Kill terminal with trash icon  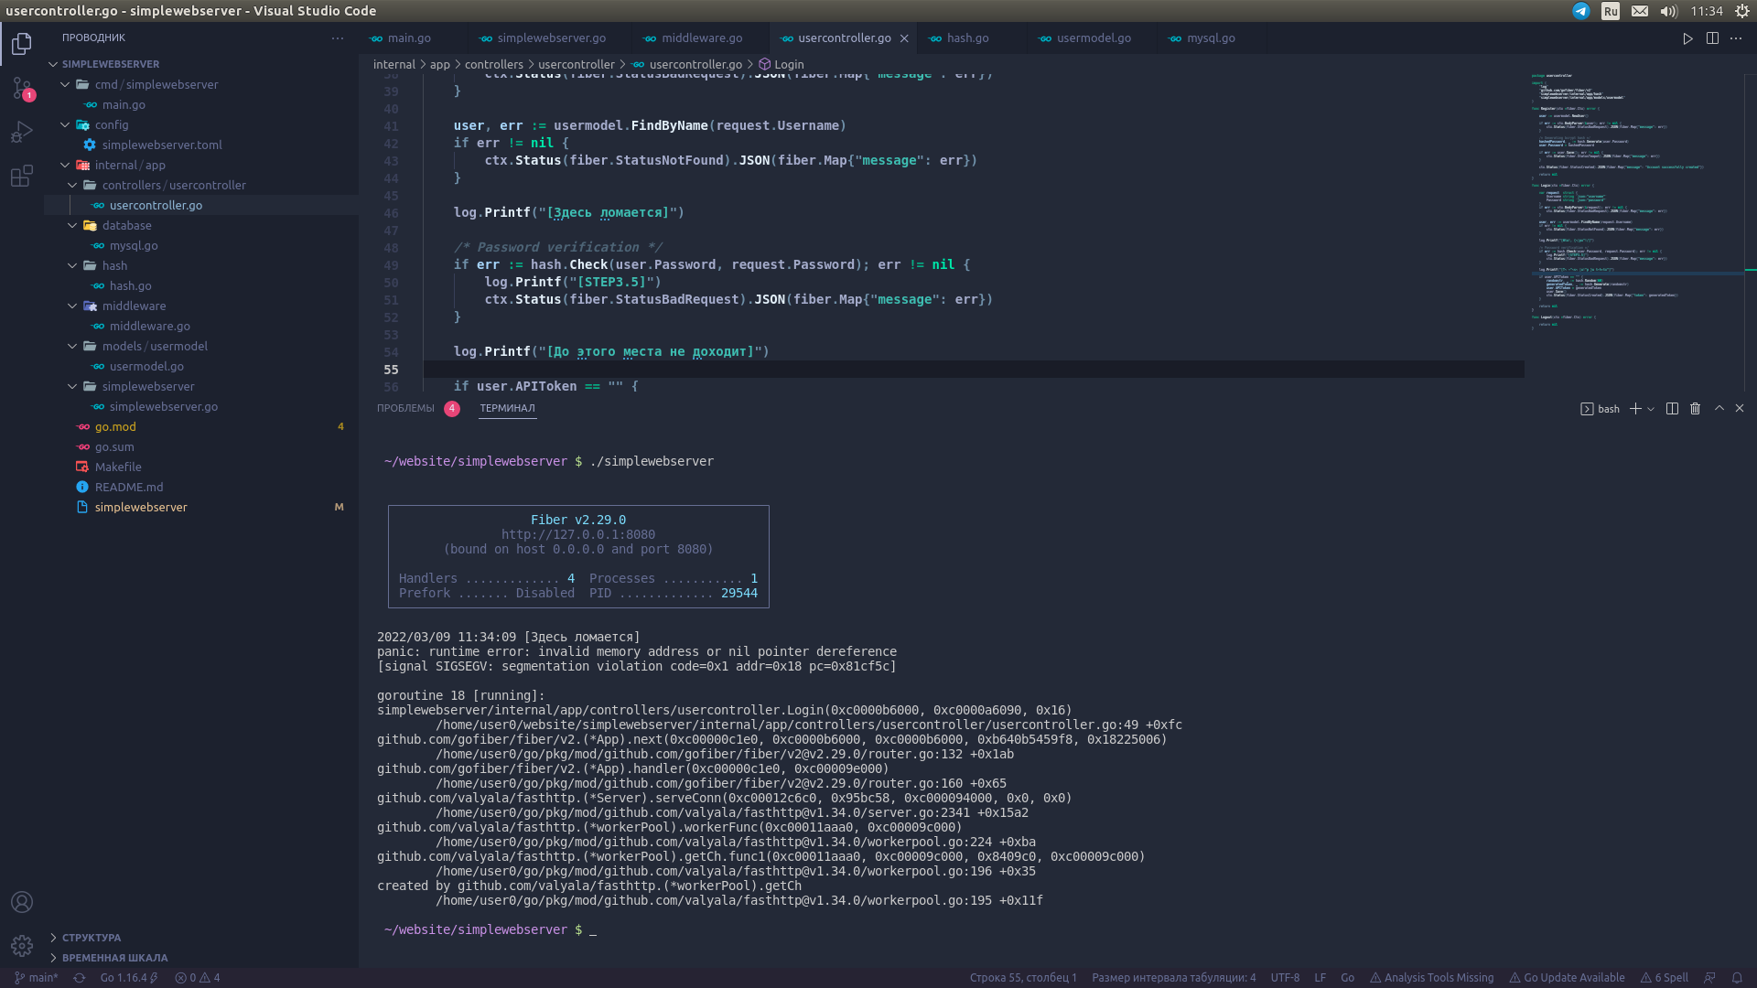click(1695, 409)
